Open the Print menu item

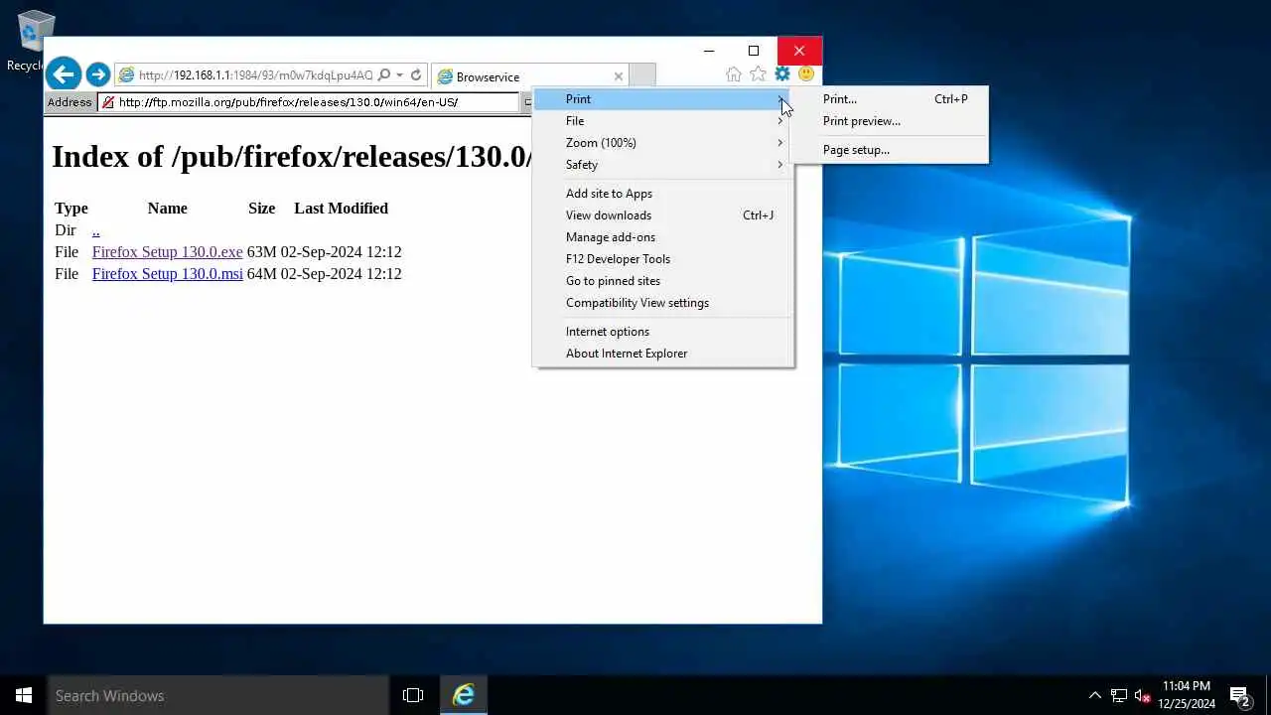(662, 99)
